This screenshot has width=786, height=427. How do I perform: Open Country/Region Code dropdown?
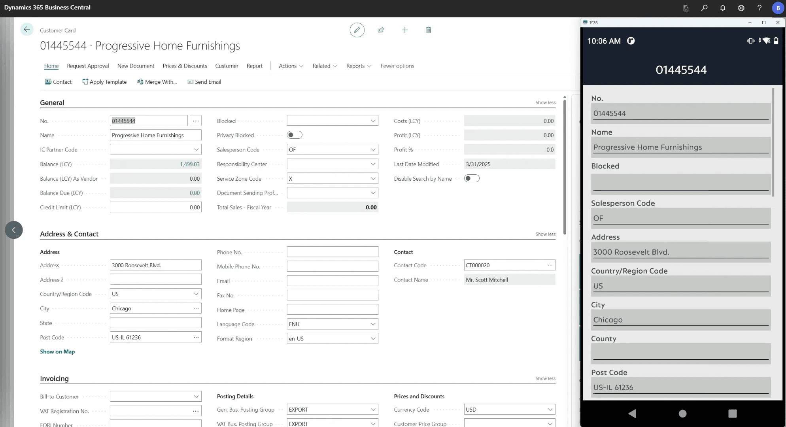click(196, 294)
